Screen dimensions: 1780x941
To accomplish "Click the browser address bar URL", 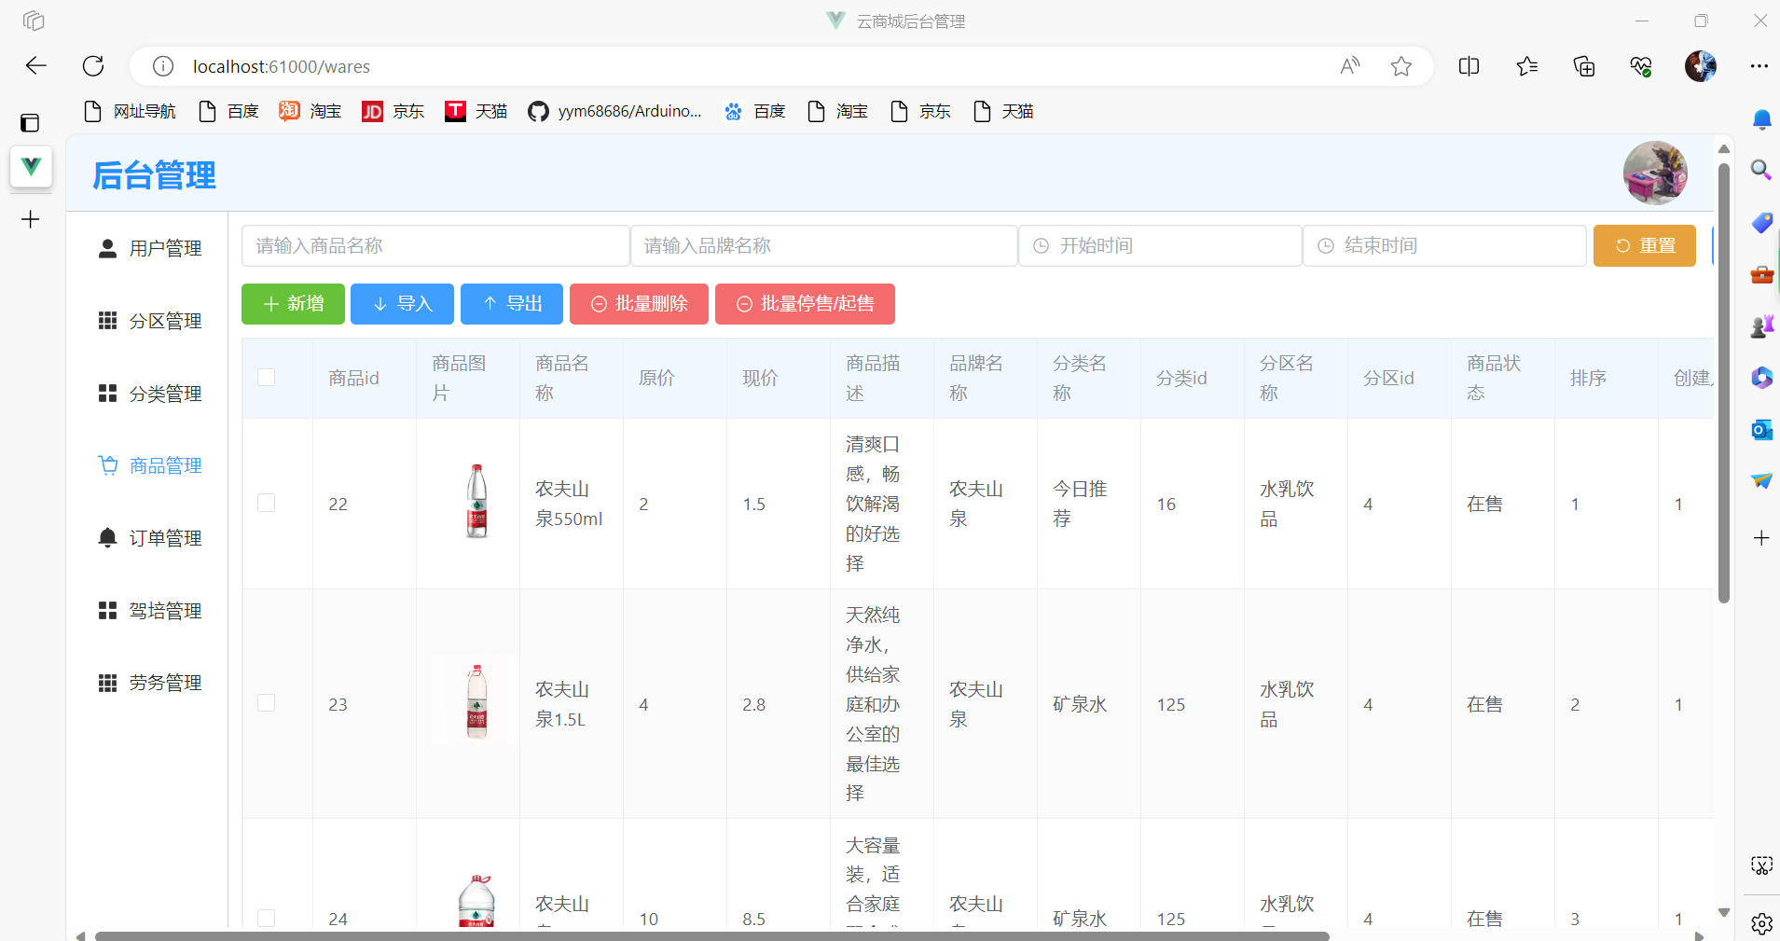I will coord(282,66).
